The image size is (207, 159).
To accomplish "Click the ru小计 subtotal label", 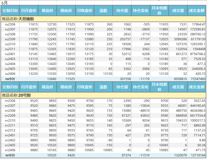I will coord(10,79).
